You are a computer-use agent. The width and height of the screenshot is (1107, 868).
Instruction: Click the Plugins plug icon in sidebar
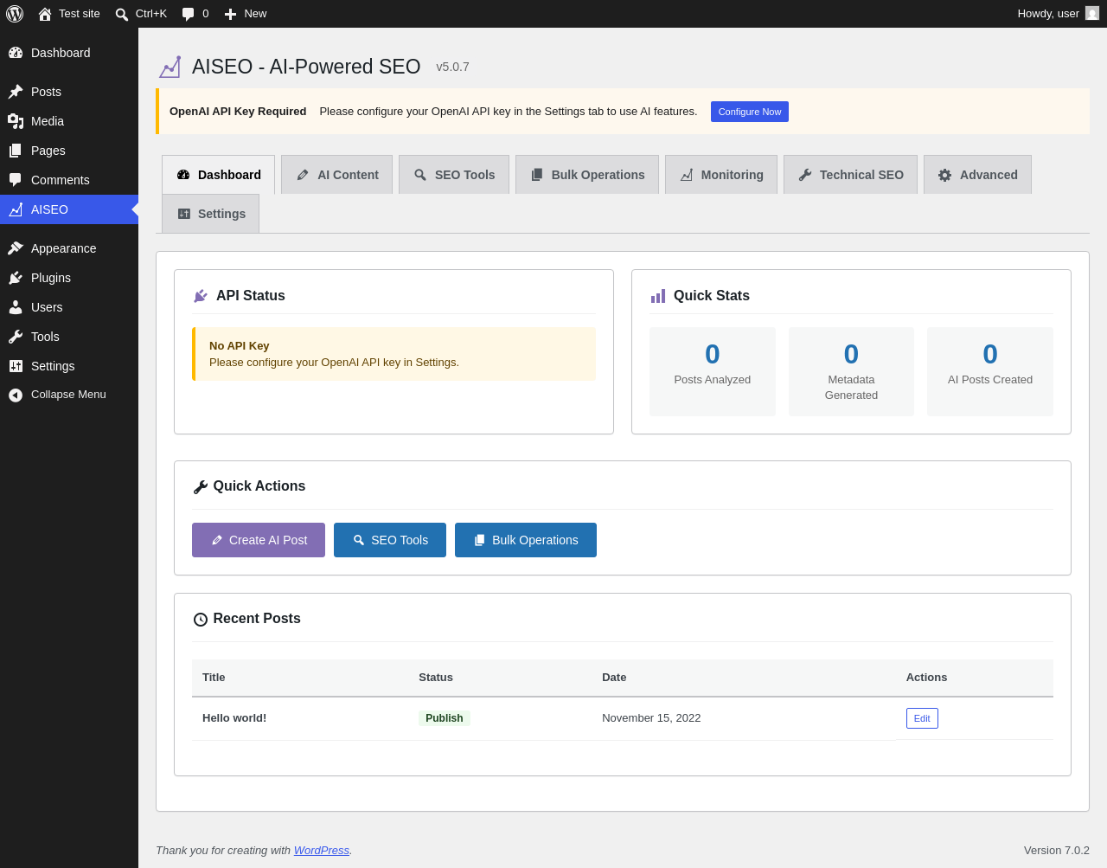pyautogui.click(x=16, y=278)
